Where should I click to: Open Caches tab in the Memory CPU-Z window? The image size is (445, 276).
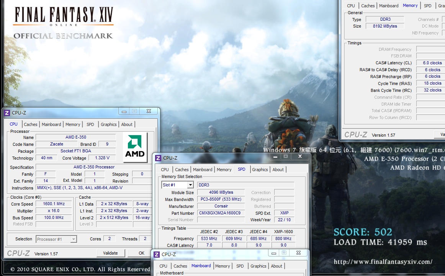click(368, 5)
